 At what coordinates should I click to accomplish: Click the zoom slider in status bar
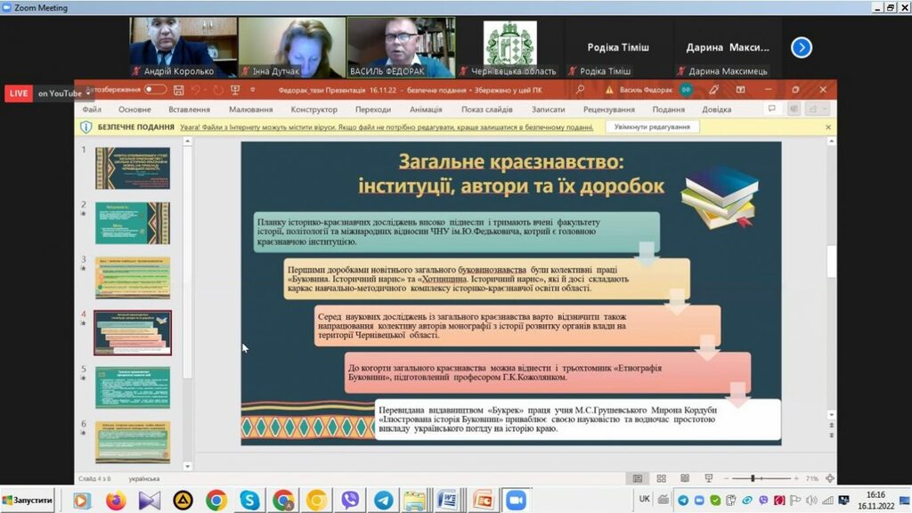pos(753,478)
